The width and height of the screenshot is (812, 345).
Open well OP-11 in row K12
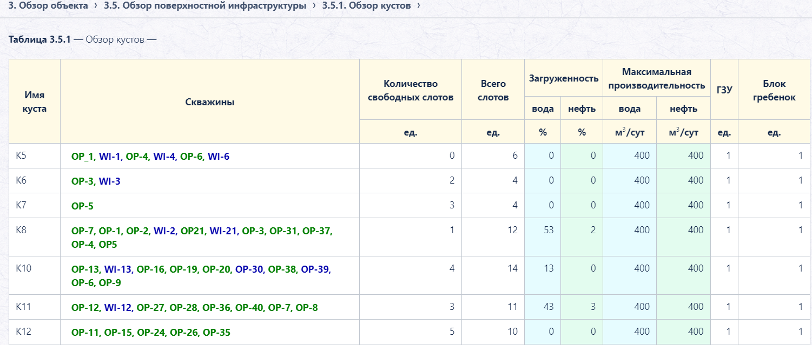click(x=85, y=333)
